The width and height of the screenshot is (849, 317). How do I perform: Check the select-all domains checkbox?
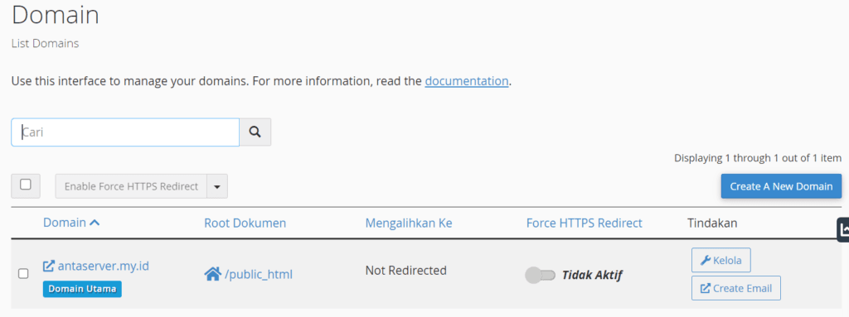(26, 185)
